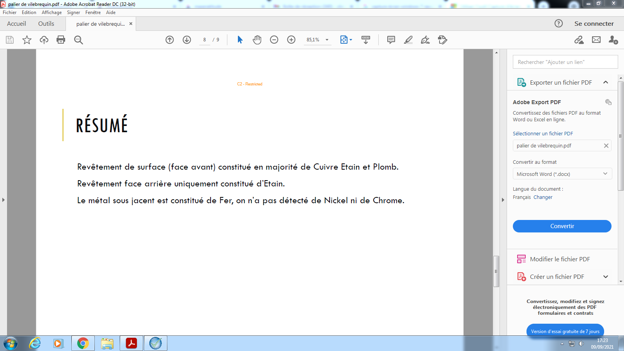The width and height of the screenshot is (624, 351).
Task: Send the file by email icon
Action: point(596,40)
